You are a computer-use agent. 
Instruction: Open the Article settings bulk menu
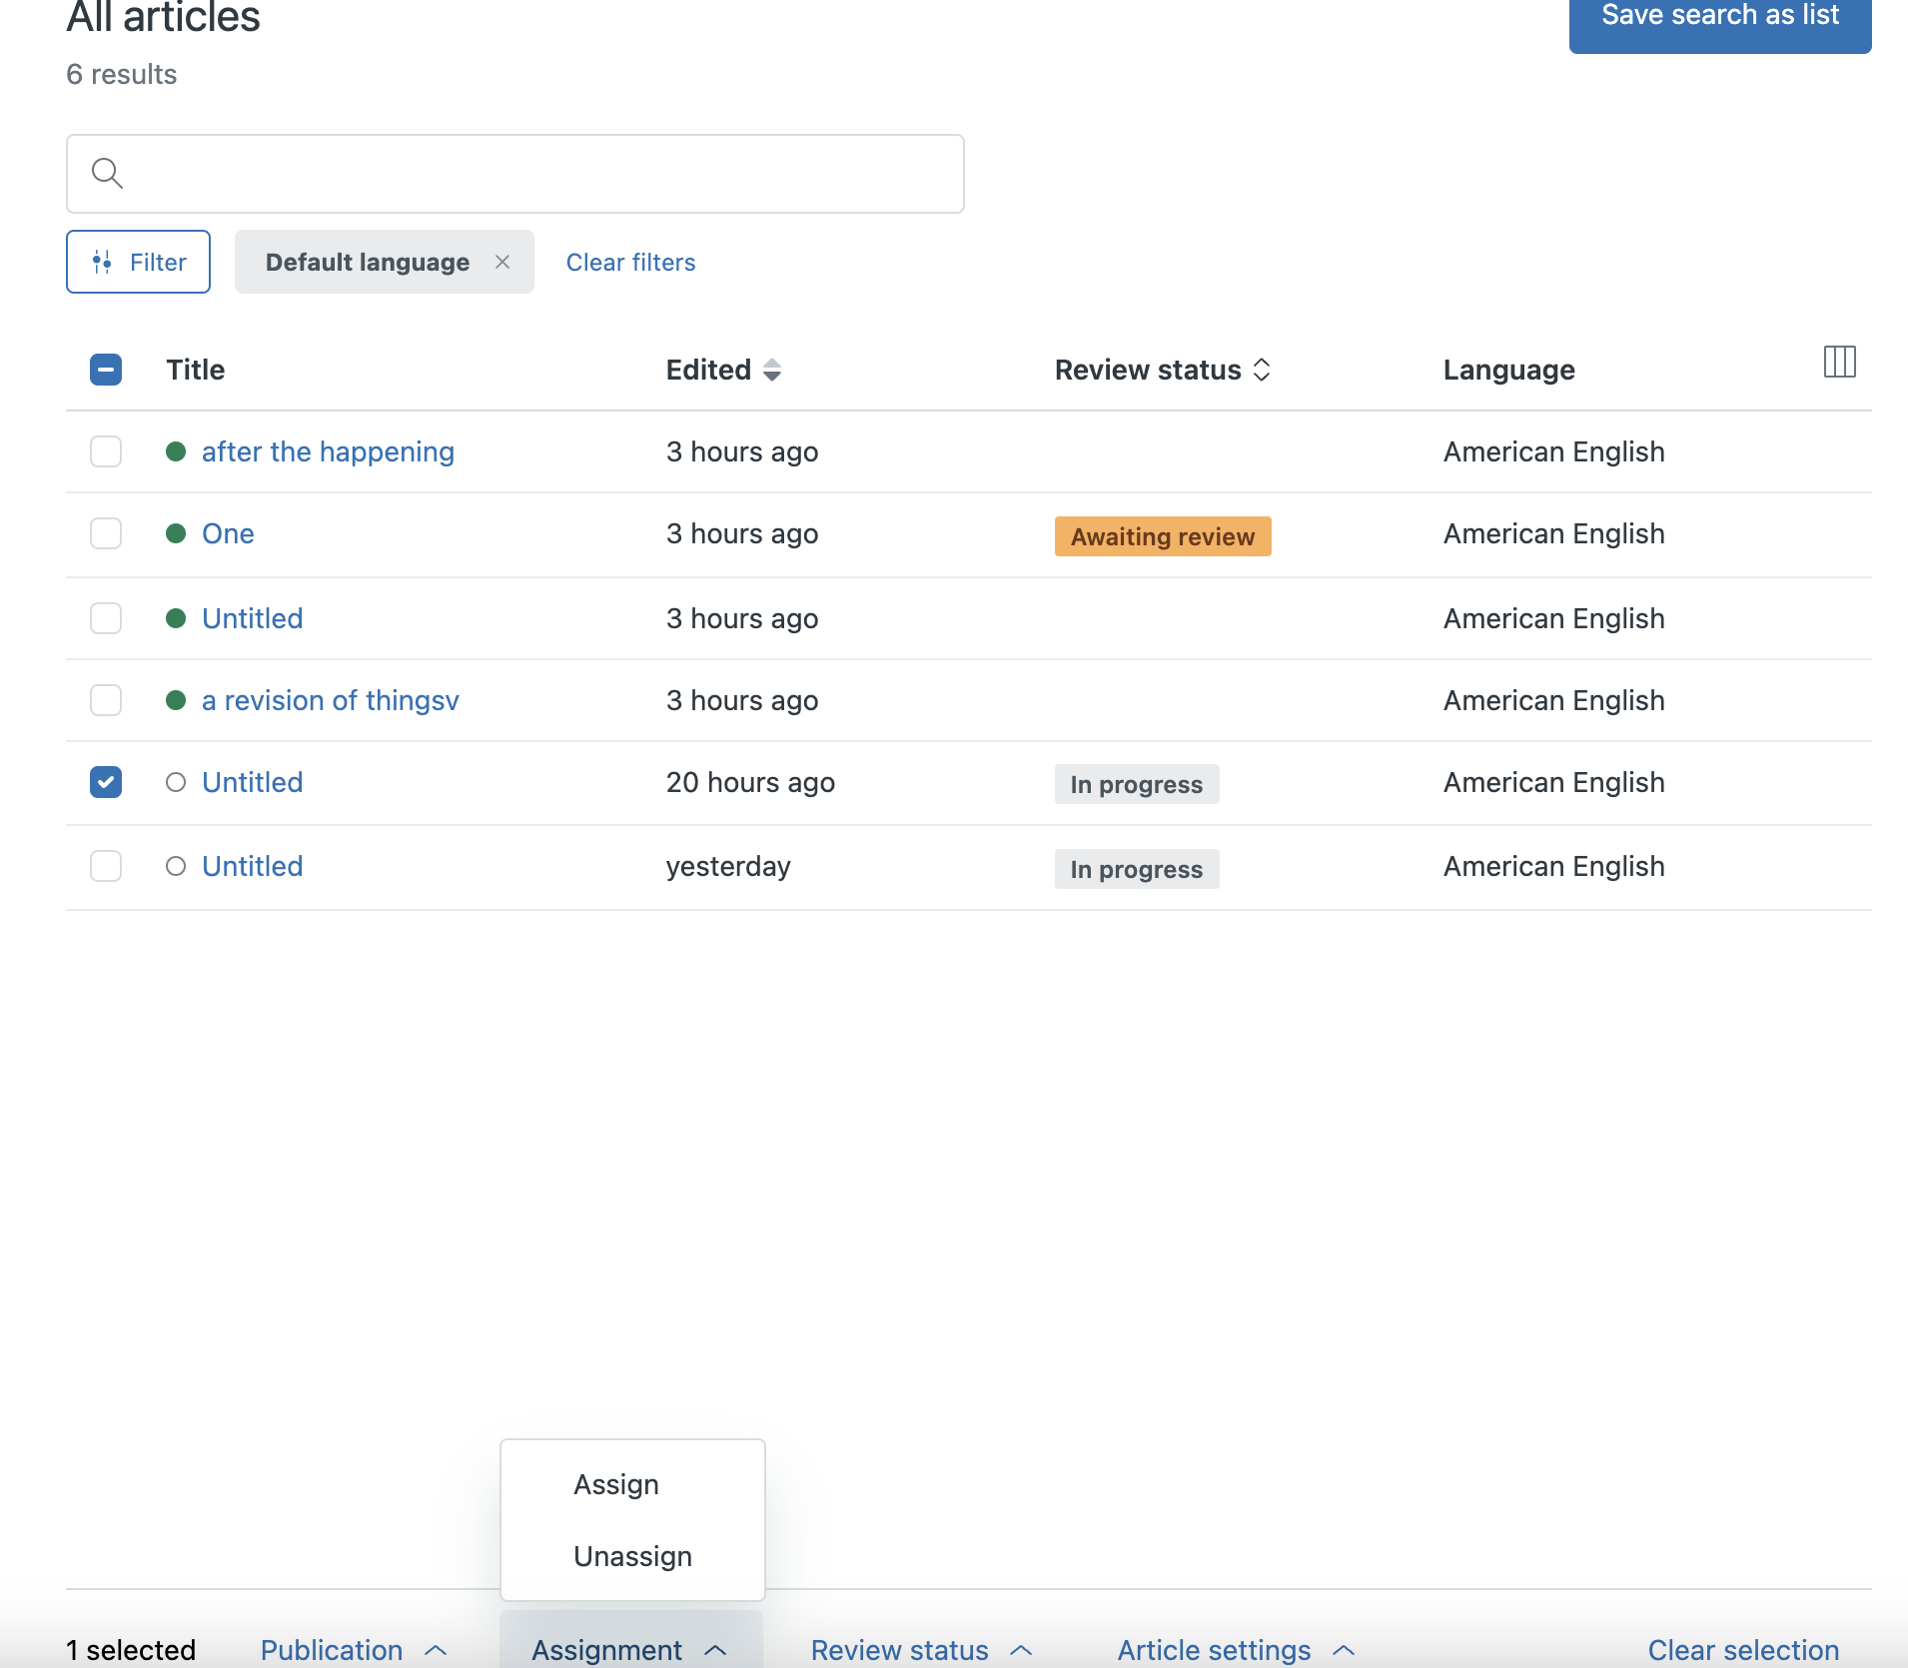1235,1649
